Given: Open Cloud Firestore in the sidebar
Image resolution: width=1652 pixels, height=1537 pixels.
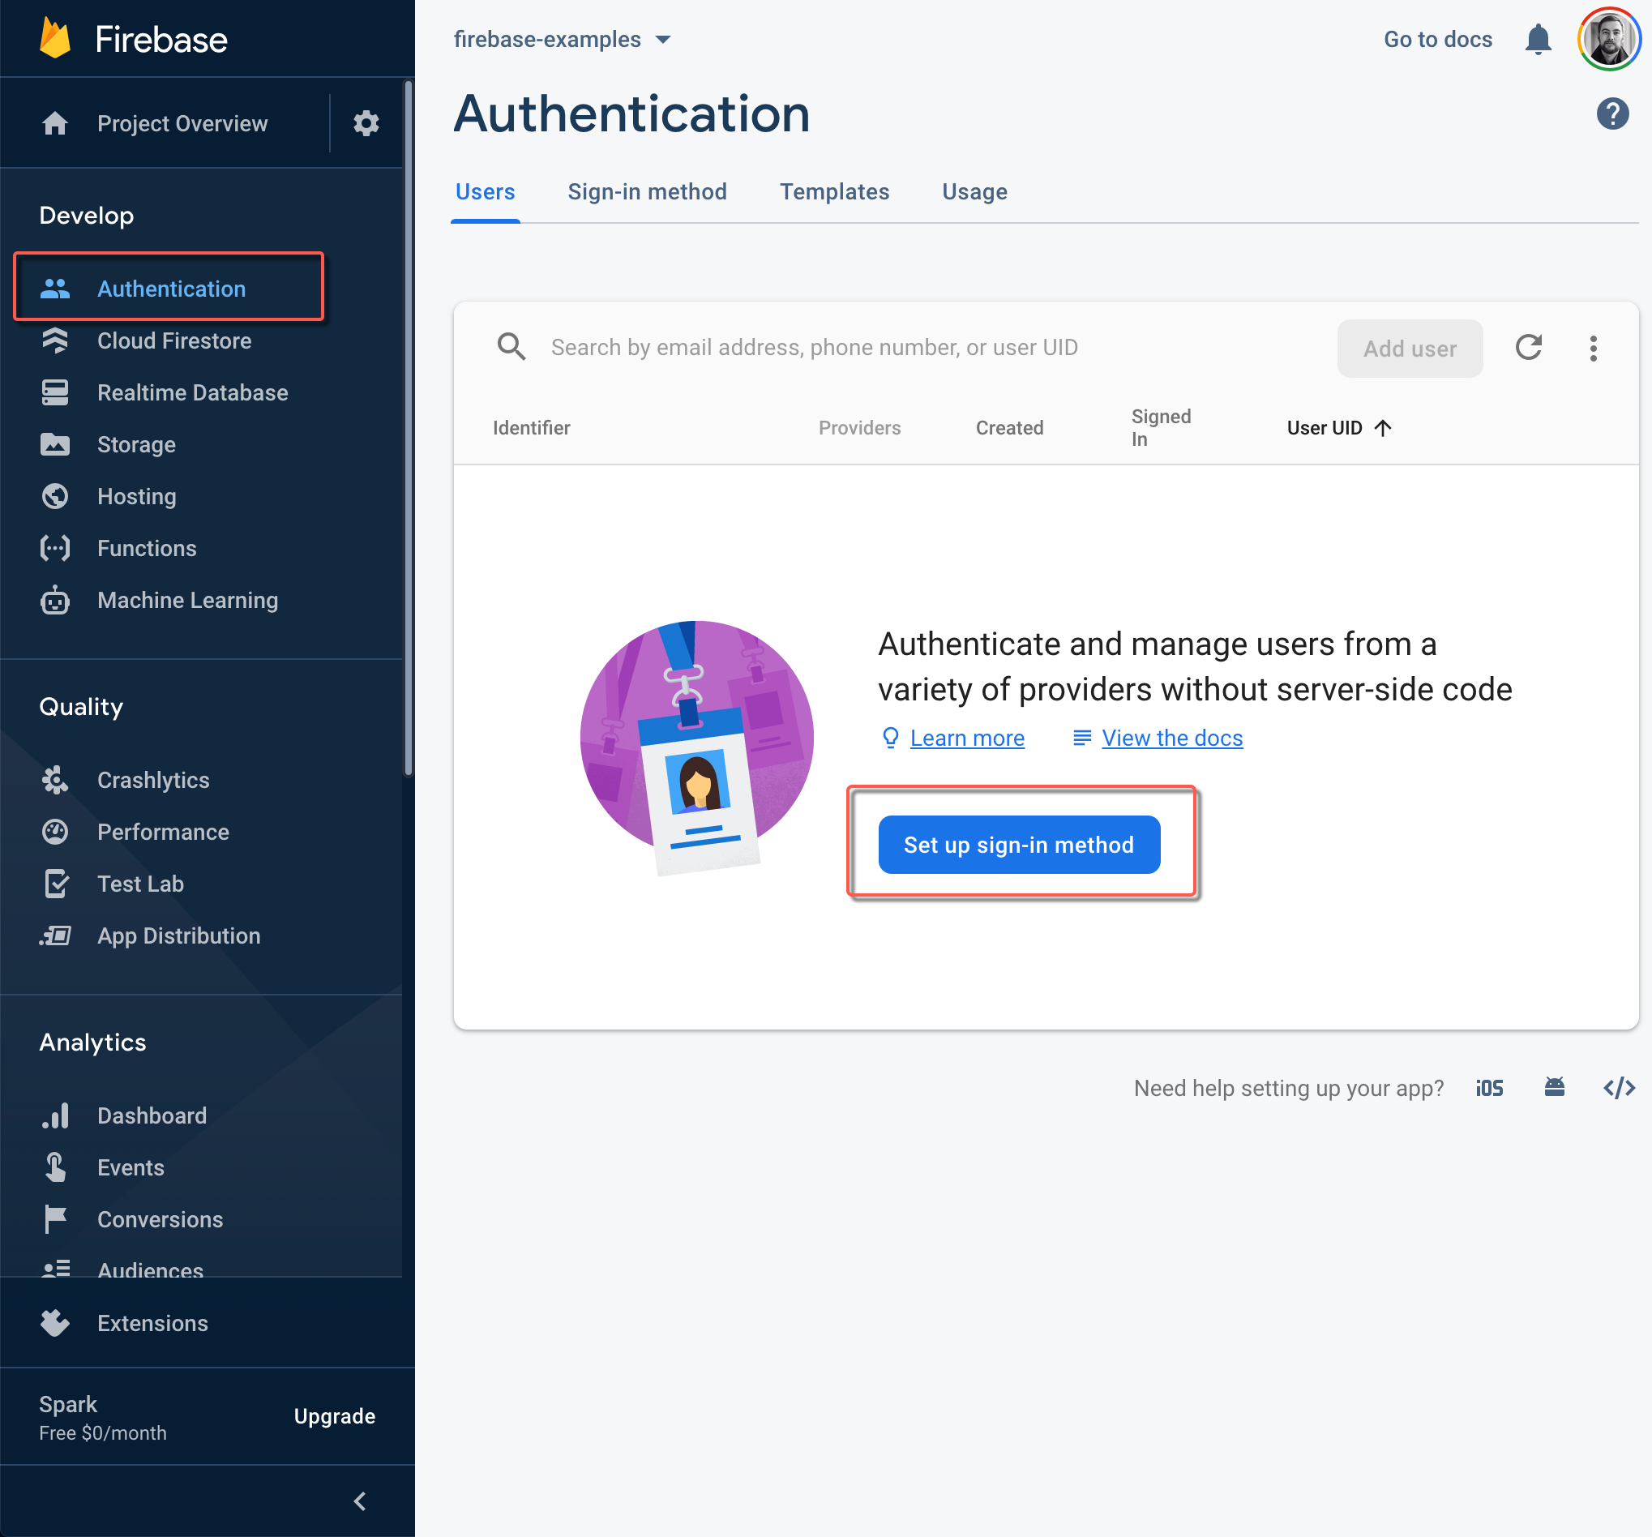Looking at the screenshot, I should tap(173, 340).
